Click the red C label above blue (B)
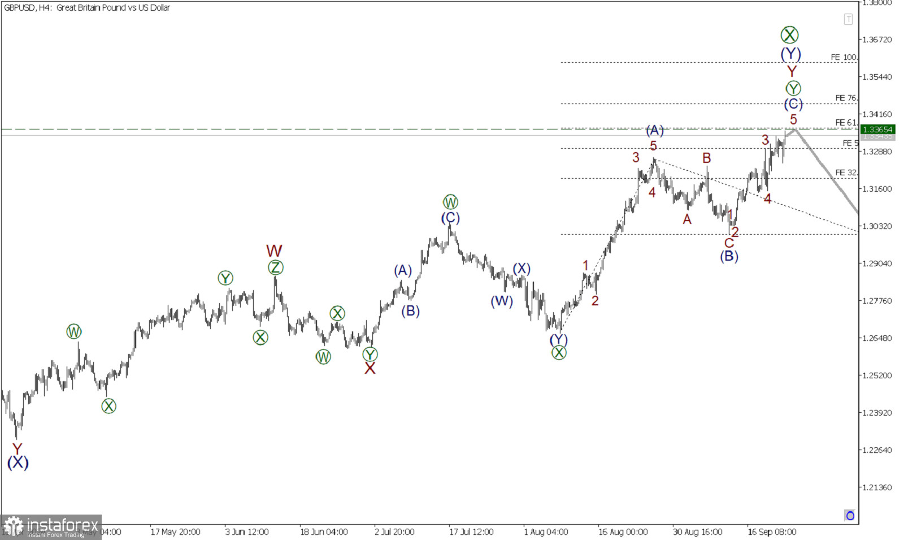This screenshot has height=540, width=904. tap(729, 243)
